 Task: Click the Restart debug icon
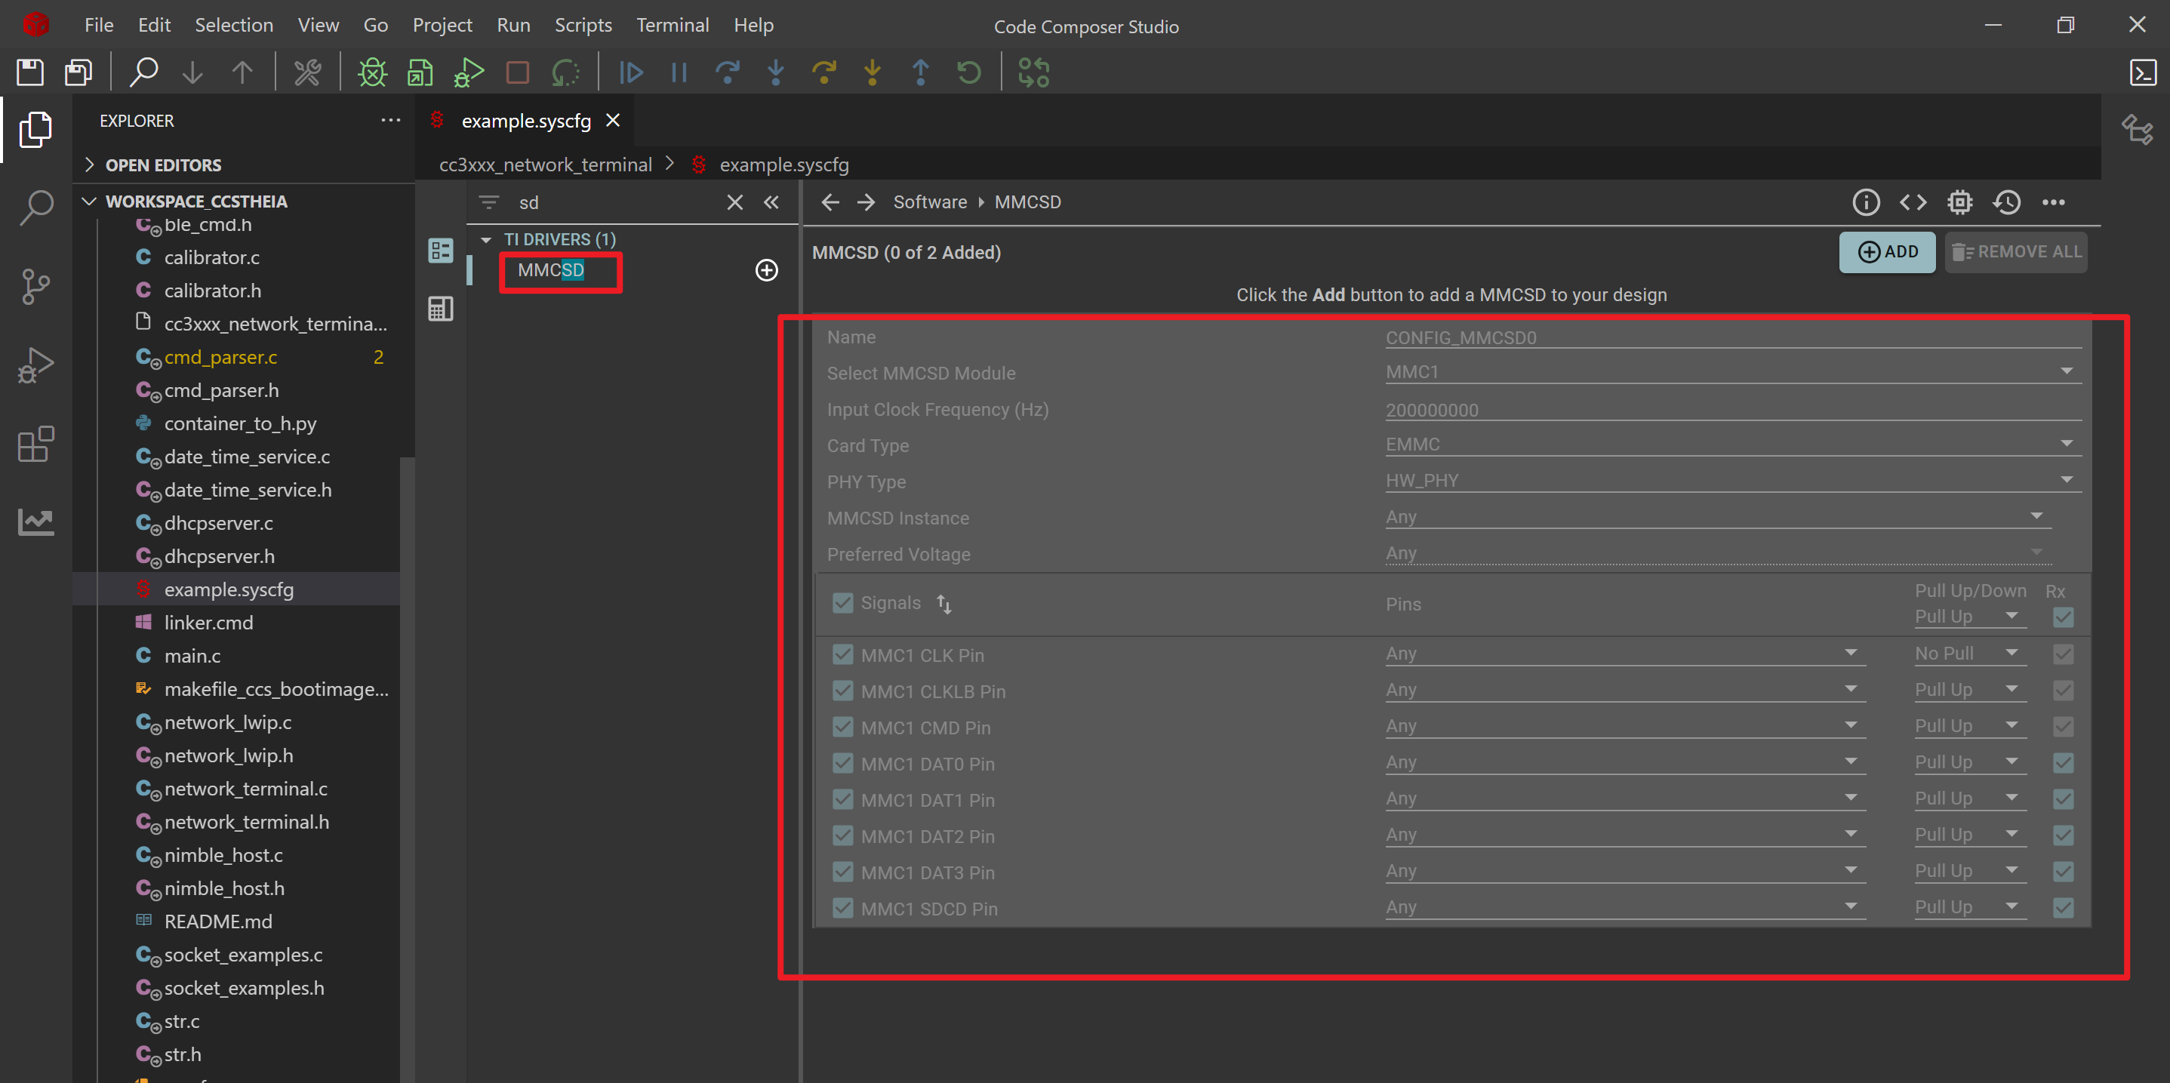968,72
